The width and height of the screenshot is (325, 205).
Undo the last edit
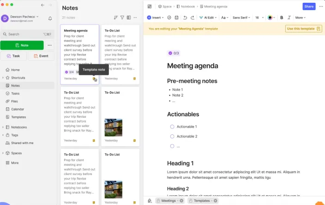pyautogui.click(x=185, y=18)
